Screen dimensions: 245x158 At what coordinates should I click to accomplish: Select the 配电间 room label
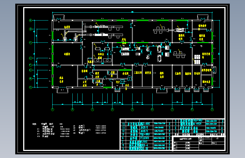pyautogui.click(x=197, y=73)
